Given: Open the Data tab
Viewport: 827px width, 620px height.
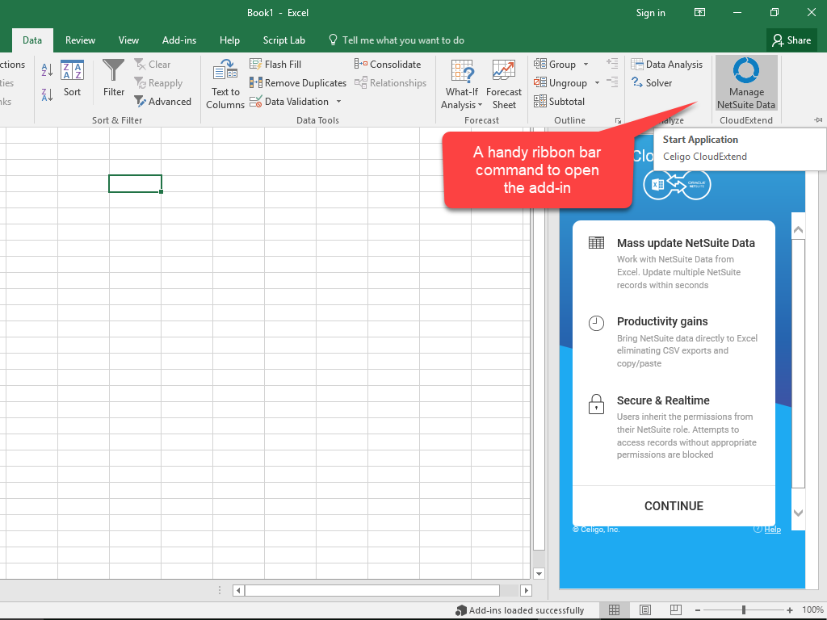Looking at the screenshot, I should click(x=32, y=40).
